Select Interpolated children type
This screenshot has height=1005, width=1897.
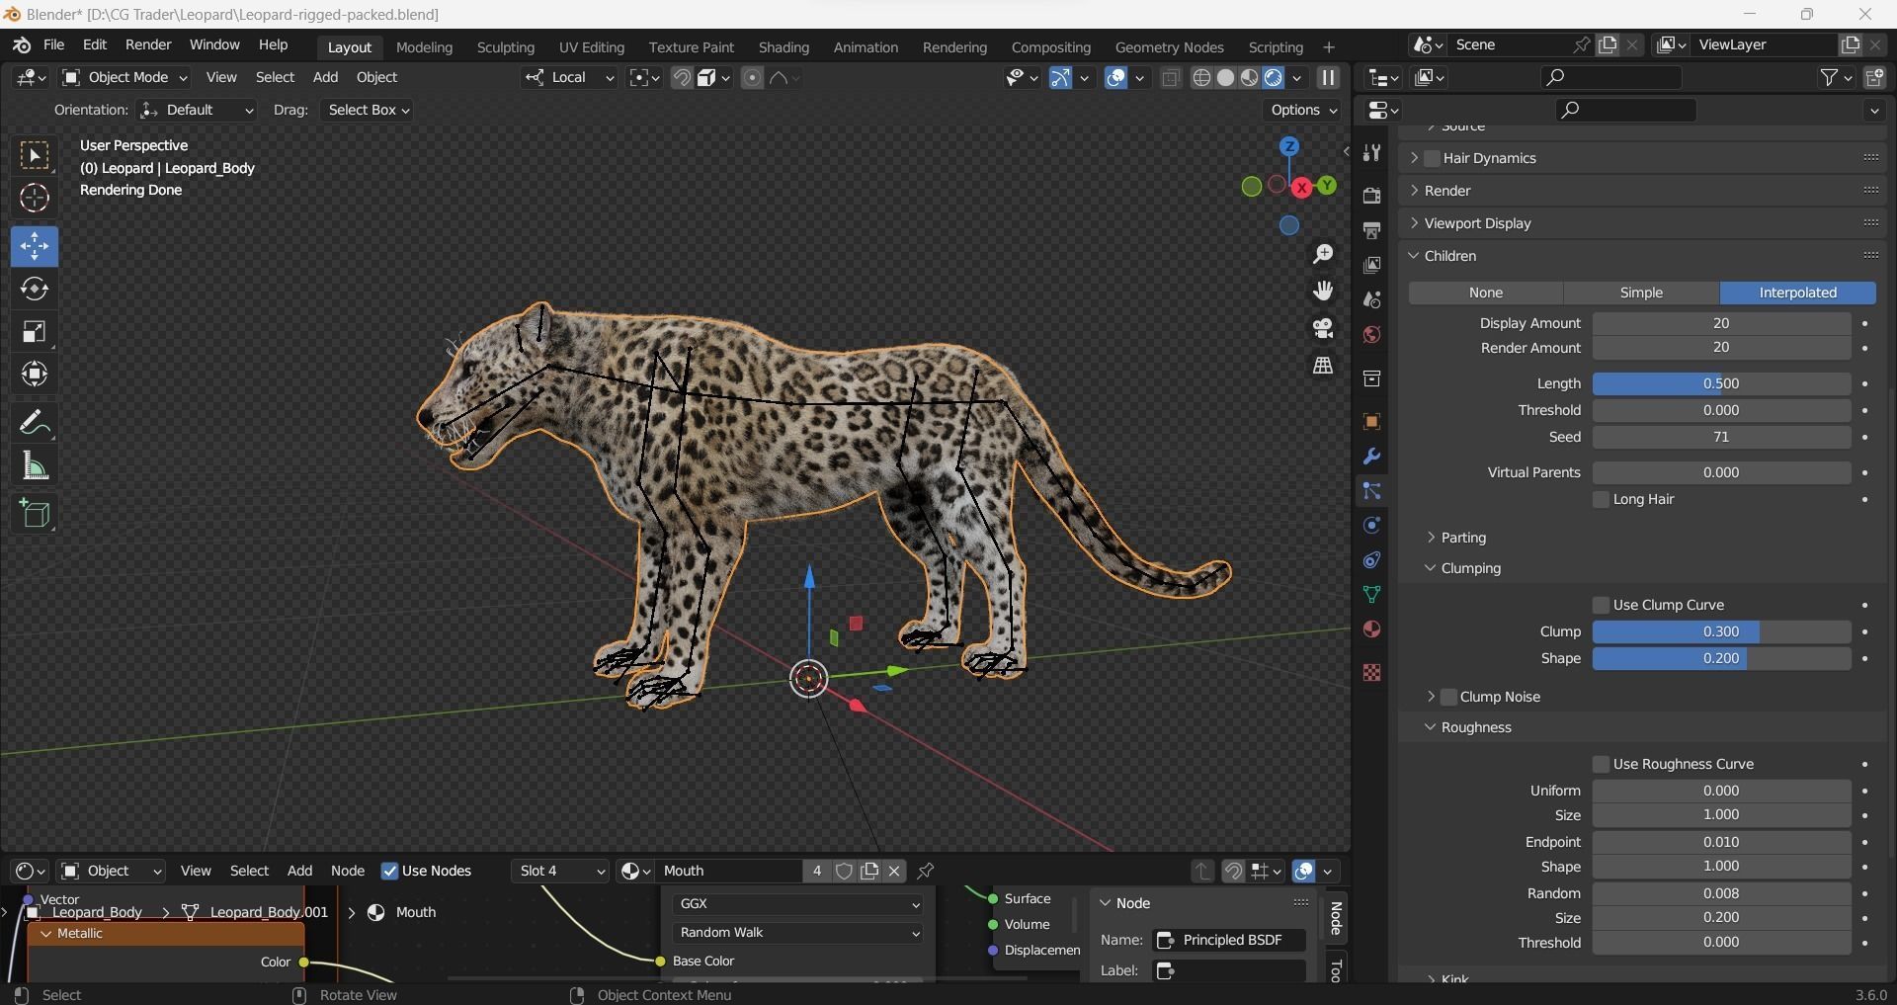(x=1798, y=293)
